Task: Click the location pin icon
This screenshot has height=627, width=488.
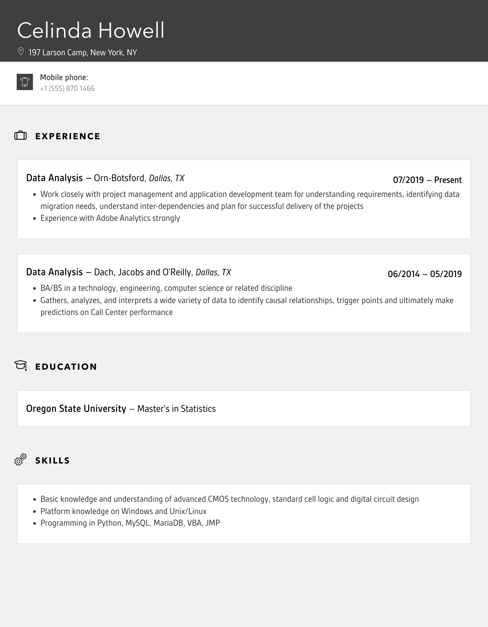Action: coord(21,52)
